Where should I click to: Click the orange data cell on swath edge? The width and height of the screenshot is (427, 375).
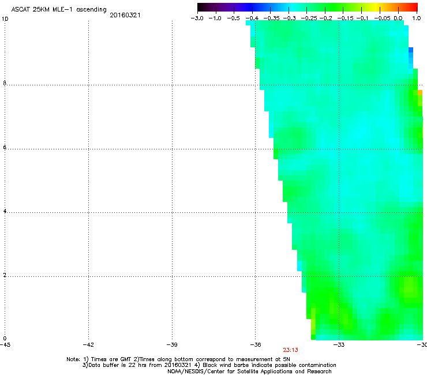(x=420, y=92)
